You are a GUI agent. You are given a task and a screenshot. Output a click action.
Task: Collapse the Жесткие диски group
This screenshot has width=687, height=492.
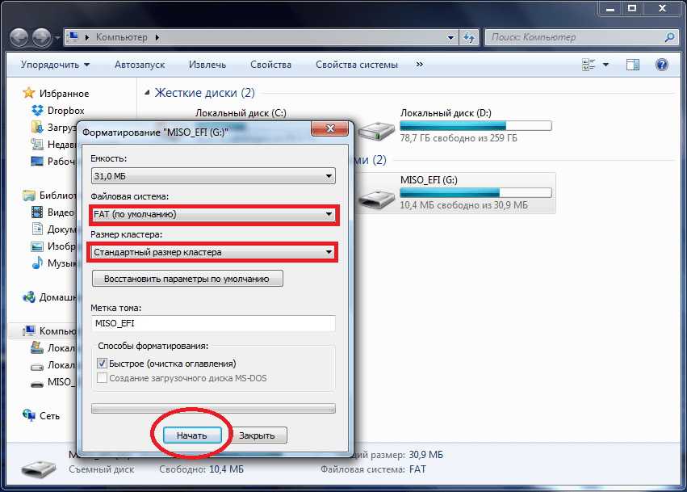(147, 93)
